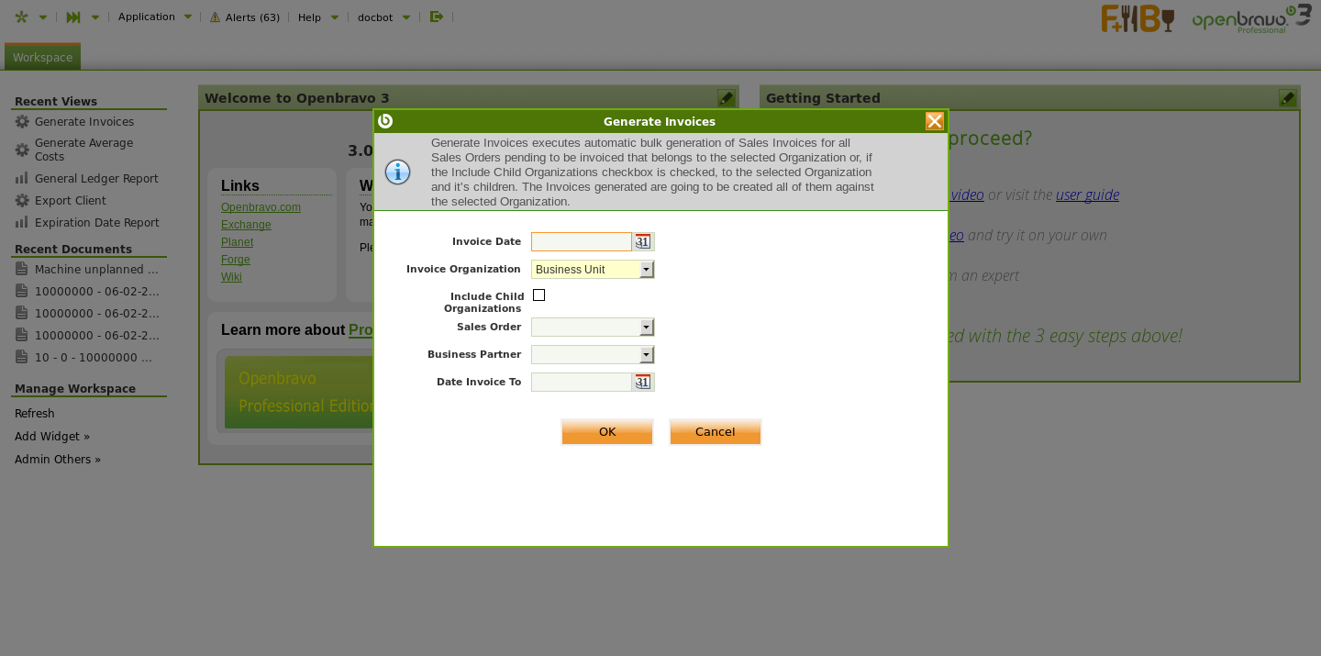Screen dimensions: 1321x656
Task: Click the quick launch star icon
Action: pos(21,17)
